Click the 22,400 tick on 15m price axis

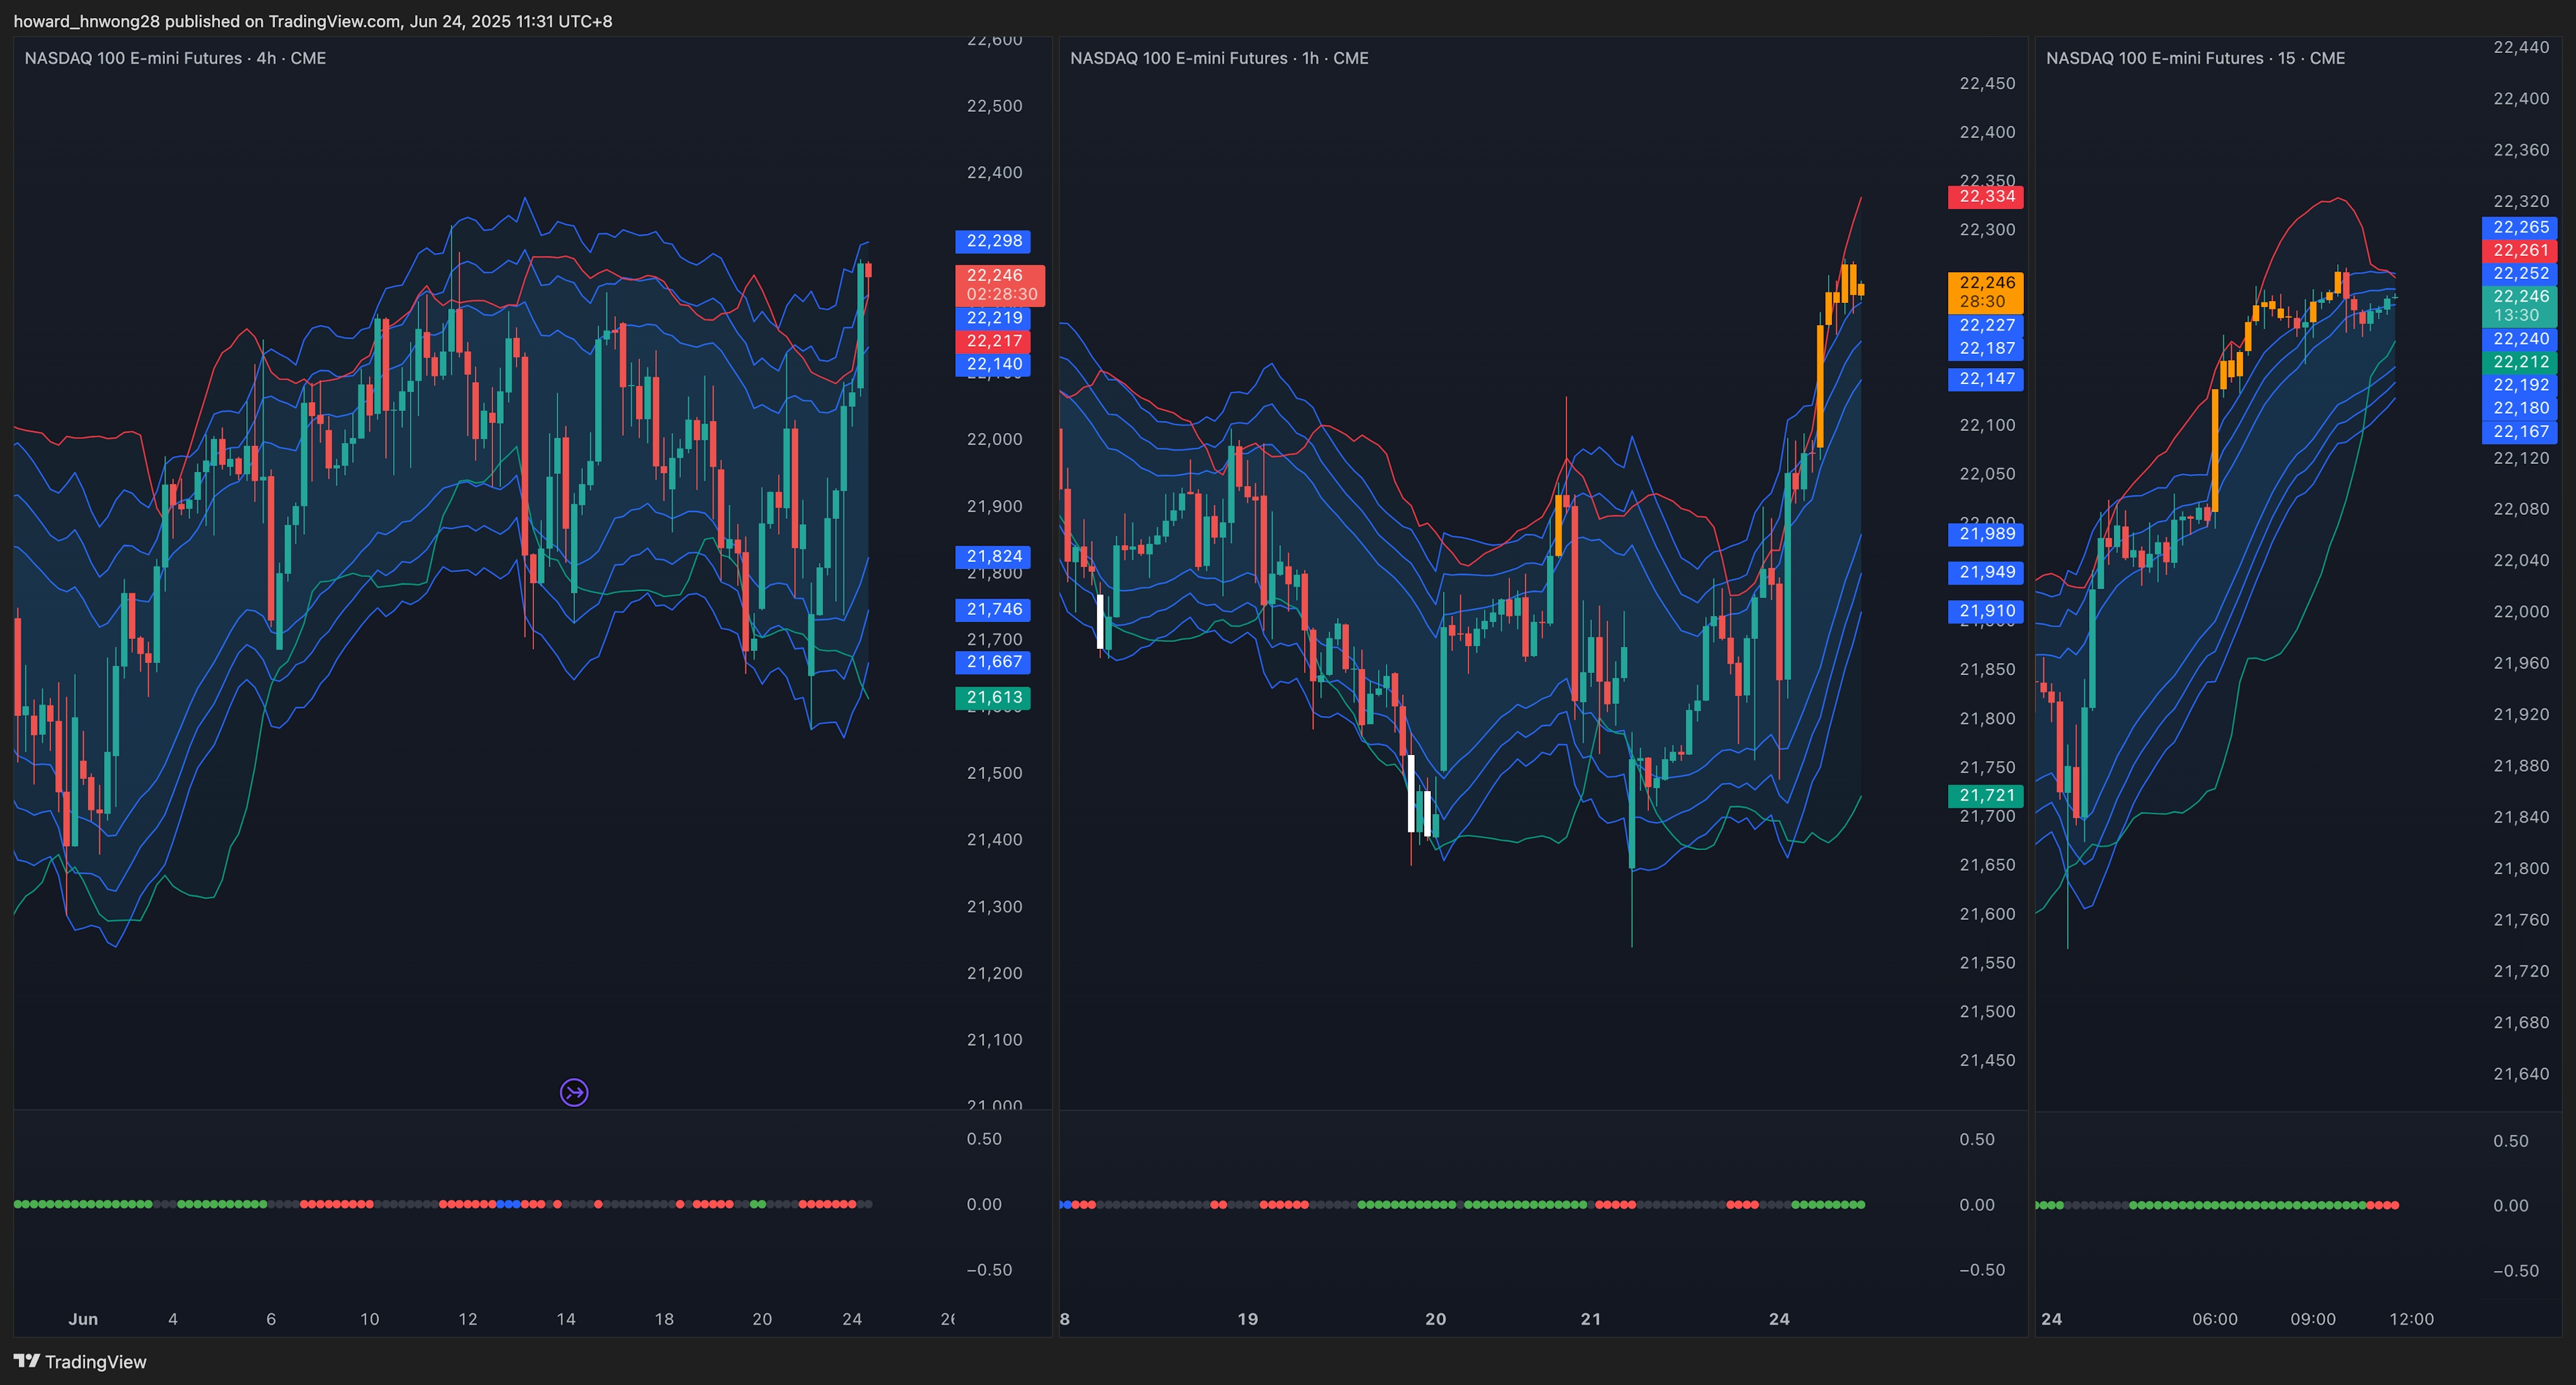point(2521,99)
